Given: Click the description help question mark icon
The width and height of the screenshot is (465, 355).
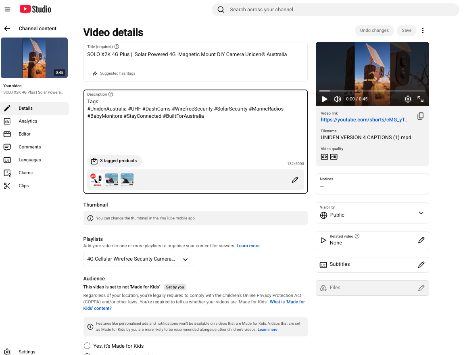Looking at the screenshot, I should point(111,94).
